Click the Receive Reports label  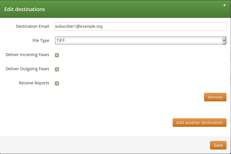tap(34, 83)
